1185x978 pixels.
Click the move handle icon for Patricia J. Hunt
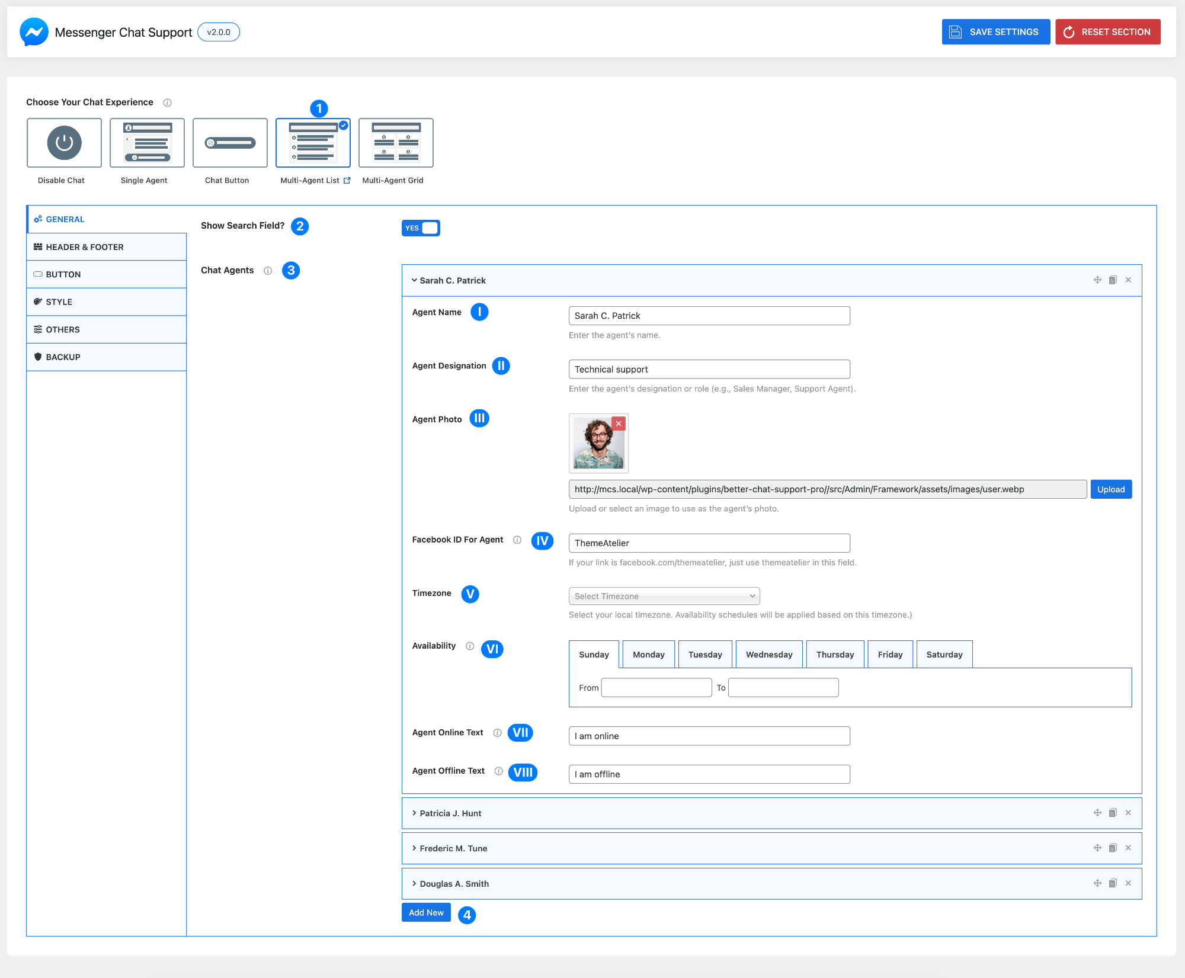click(x=1097, y=813)
